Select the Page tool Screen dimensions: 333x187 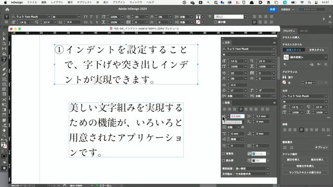pyautogui.click(x=4, y=44)
